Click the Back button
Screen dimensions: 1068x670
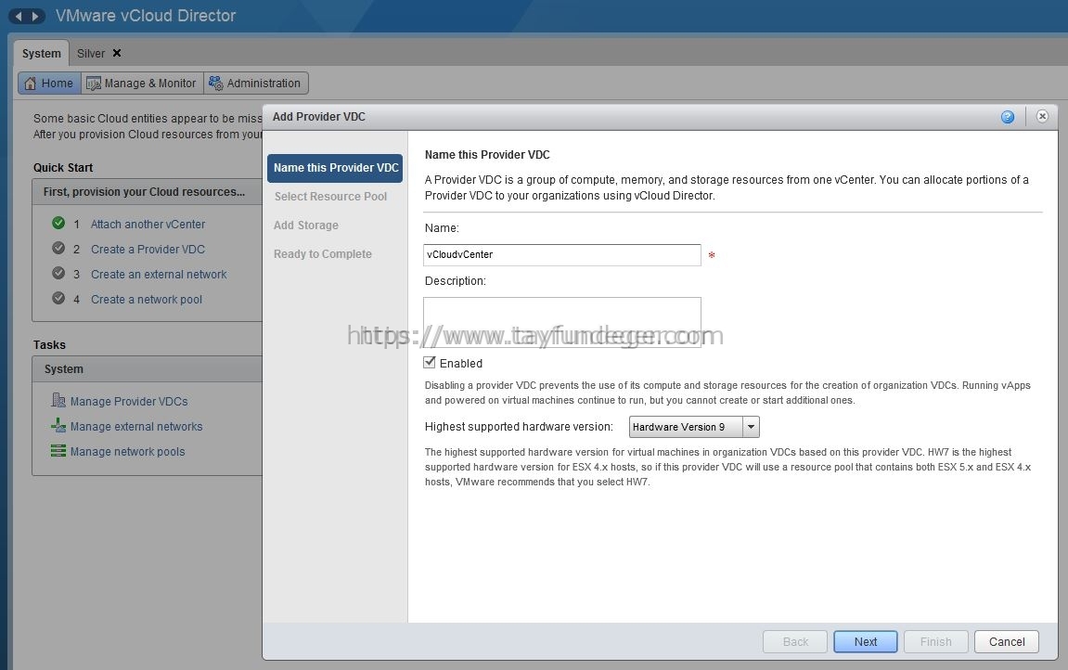click(x=795, y=641)
